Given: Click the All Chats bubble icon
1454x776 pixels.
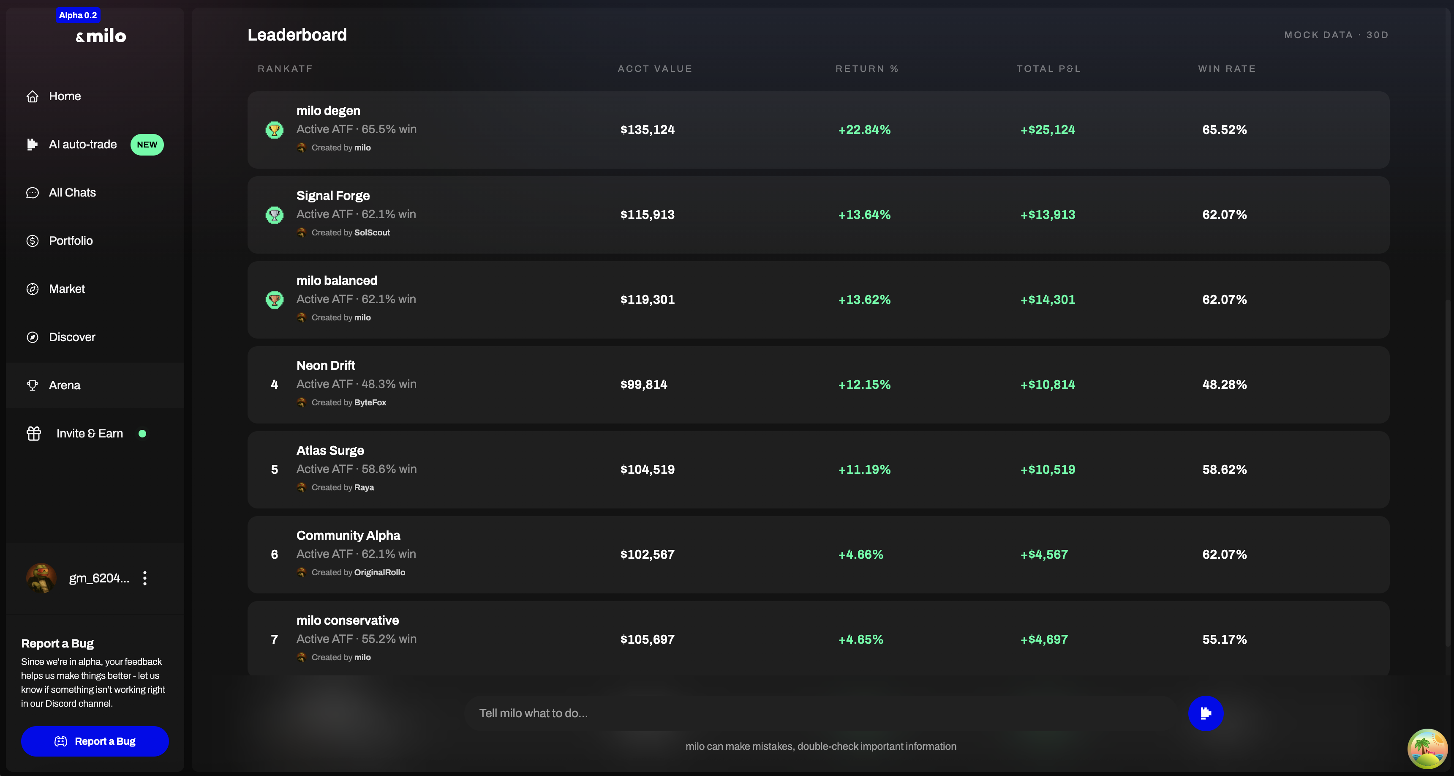Looking at the screenshot, I should pos(32,193).
